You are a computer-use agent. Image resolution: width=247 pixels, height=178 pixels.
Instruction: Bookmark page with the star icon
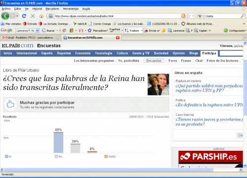(x=188, y=16)
